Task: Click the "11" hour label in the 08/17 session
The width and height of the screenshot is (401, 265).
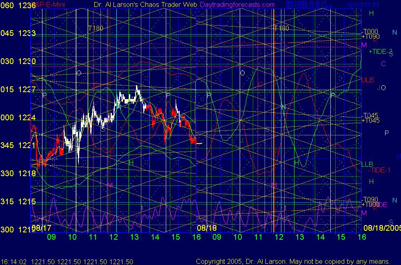Action: (93, 237)
